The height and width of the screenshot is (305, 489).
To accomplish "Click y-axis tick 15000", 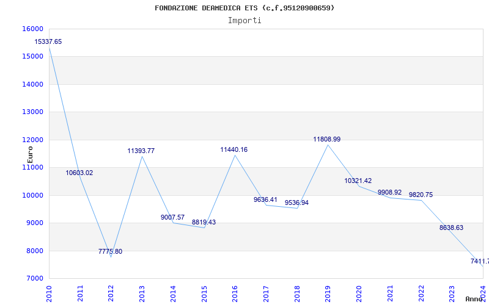I will point(33,57).
